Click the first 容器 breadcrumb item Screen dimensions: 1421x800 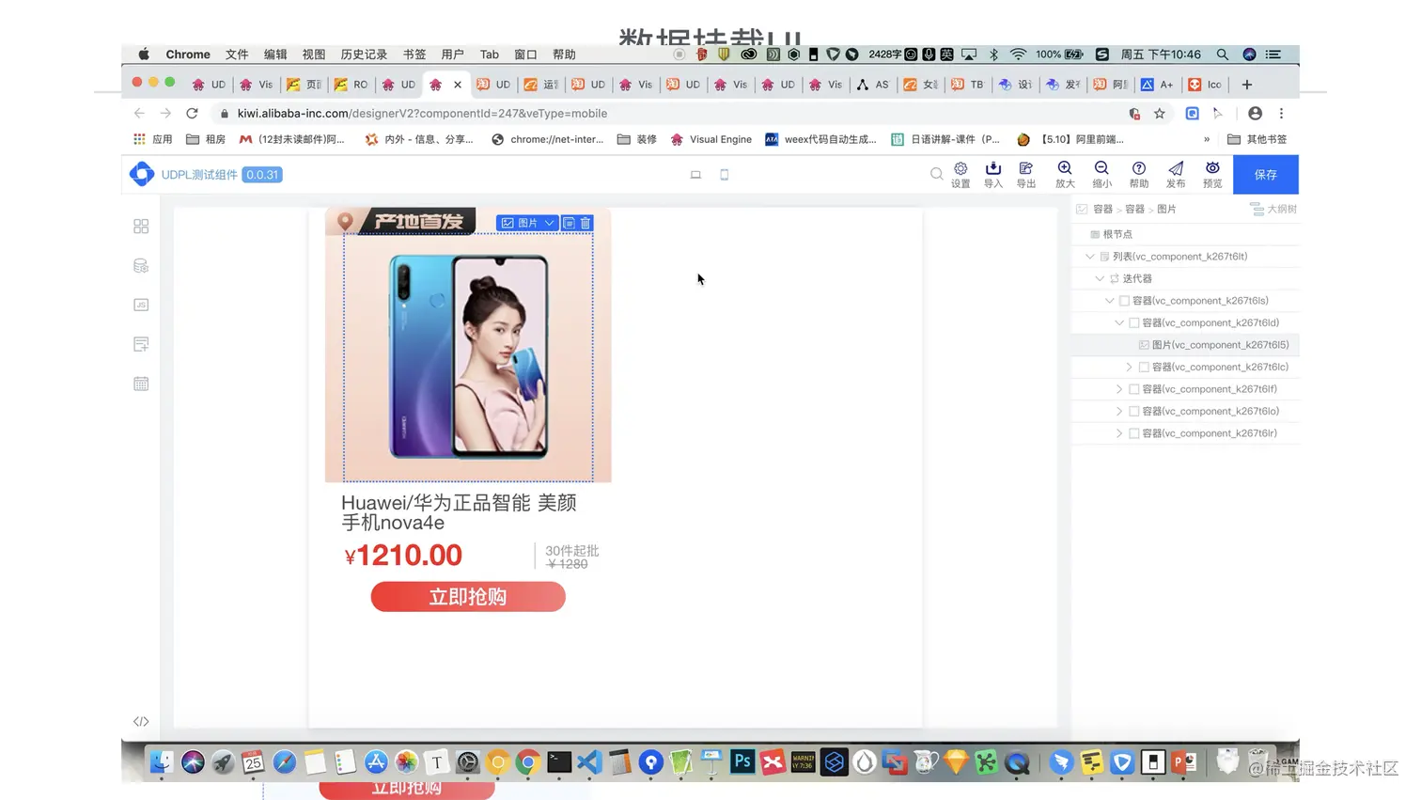pos(1102,209)
